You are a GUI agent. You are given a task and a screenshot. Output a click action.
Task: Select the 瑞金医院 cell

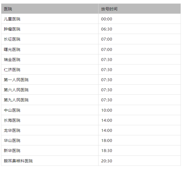12,60
